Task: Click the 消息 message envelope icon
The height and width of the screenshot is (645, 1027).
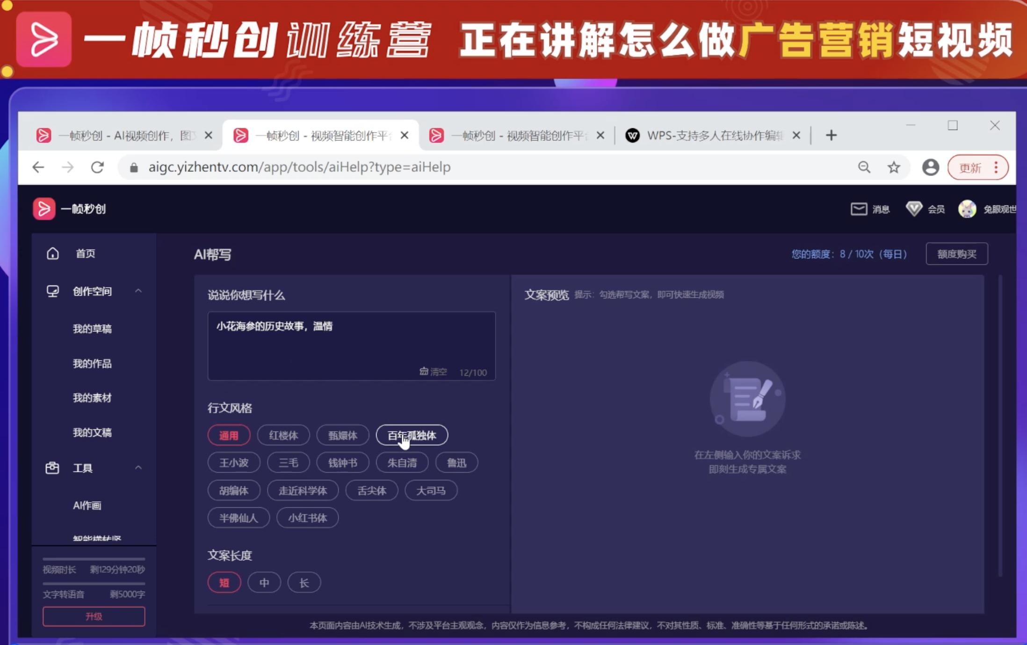Action: point(859,209)
